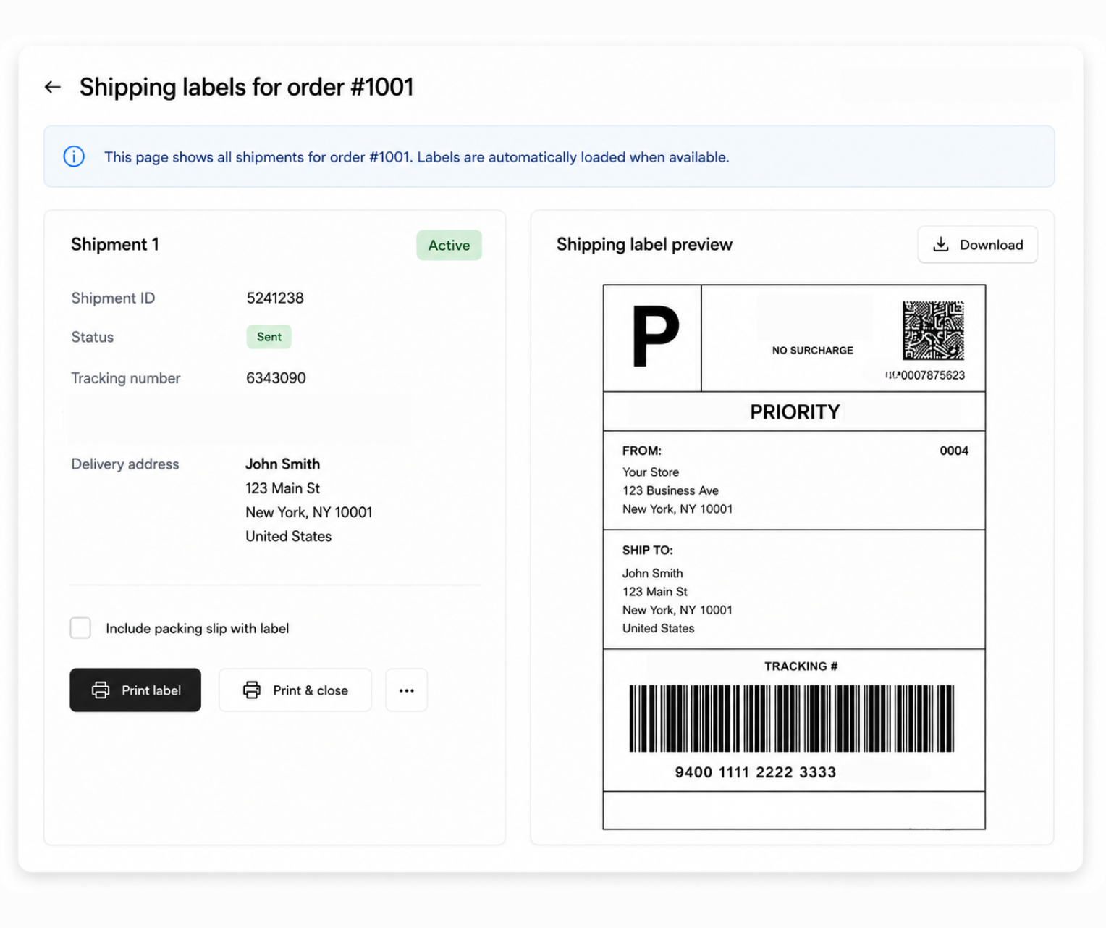Click NO SURCHARGE text on the label
Viewport: 1106px width, 928px height.
(812, 351)
